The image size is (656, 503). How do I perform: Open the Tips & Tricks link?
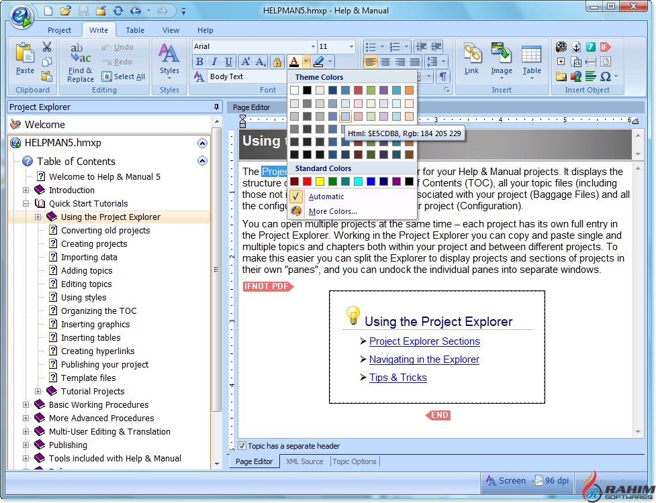tap(398, 377)
